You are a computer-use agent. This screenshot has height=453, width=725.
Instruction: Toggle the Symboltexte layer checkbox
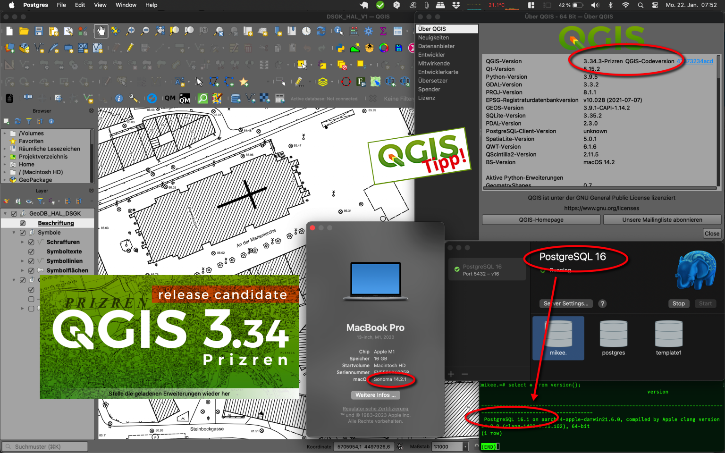31,251
